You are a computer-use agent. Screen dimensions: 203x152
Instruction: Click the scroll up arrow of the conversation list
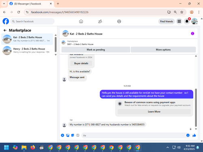56,35
